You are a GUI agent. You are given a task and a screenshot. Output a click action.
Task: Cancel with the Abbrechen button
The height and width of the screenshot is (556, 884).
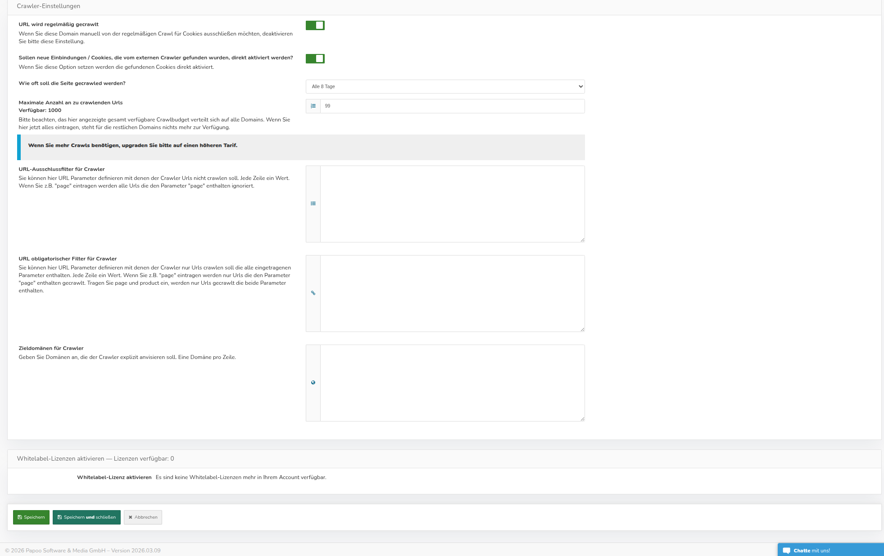pyautogui.click(x=143, y=517)
